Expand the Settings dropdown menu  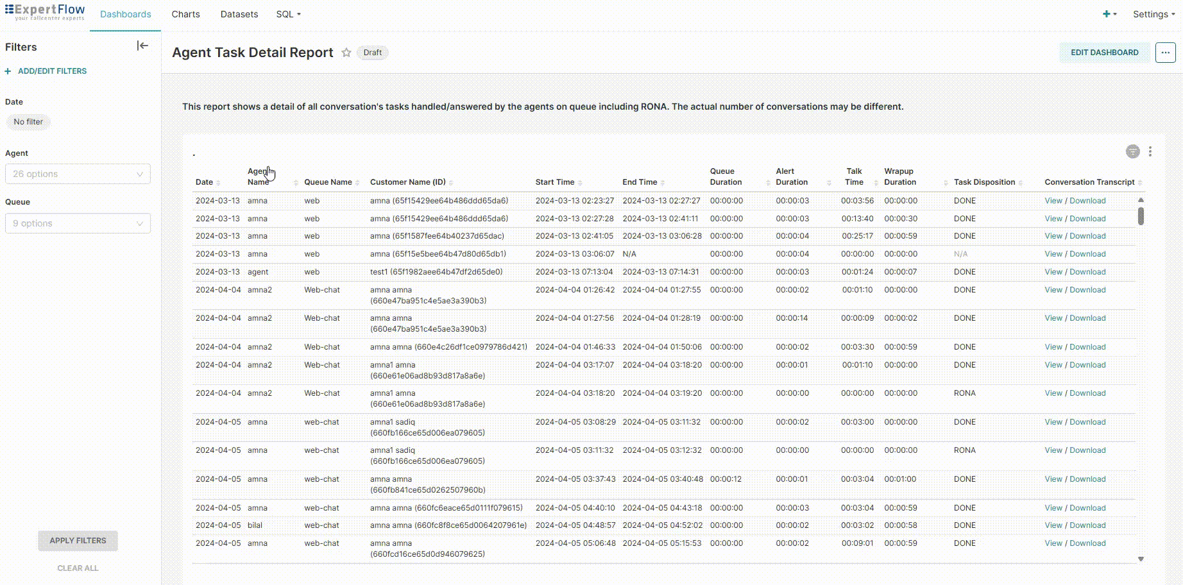tap(1153, 13)
